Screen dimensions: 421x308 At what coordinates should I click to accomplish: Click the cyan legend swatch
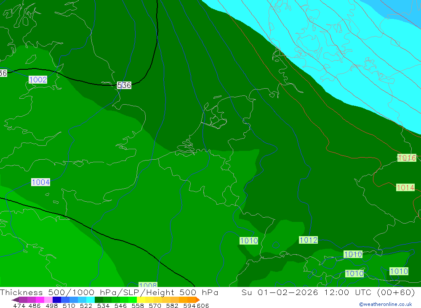point(91,300)
